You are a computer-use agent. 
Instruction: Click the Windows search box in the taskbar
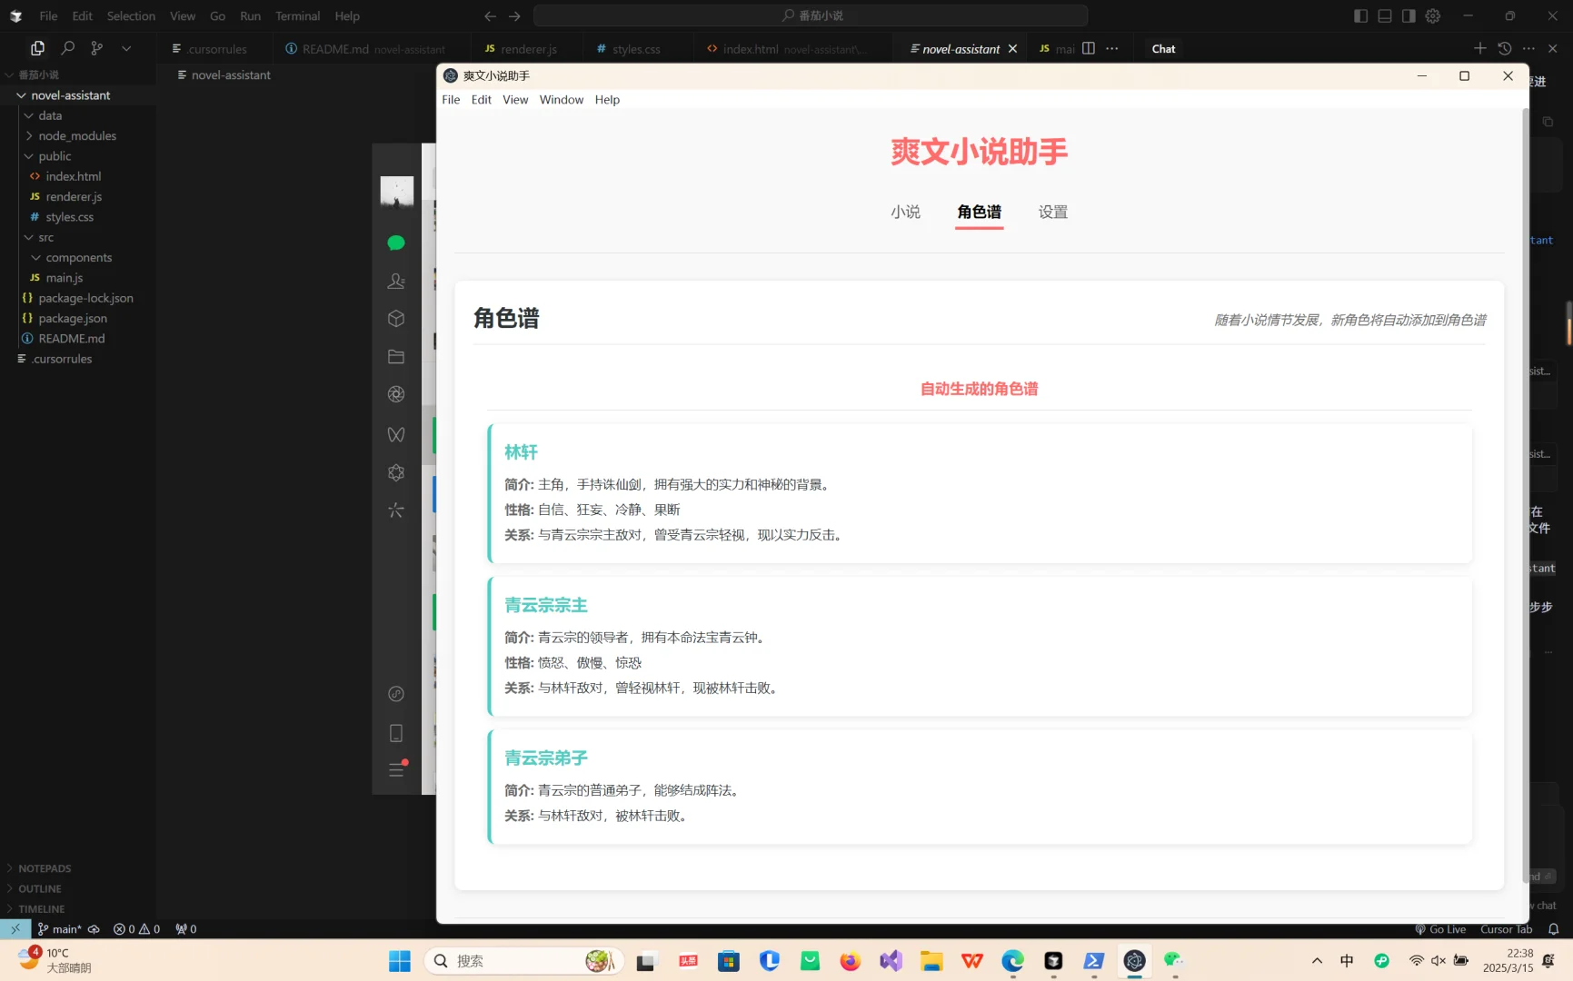(523, 960)
